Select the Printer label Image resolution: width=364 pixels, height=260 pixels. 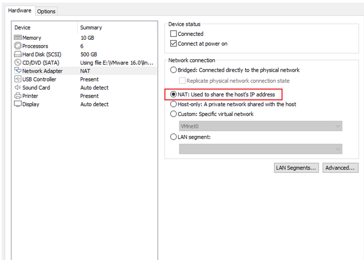[x=30, y=96]
